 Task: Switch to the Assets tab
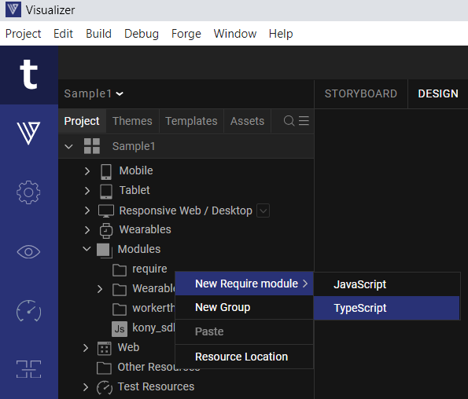(x=248, y=121)
